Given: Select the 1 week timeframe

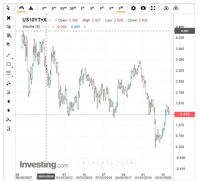Looking at the screenshot, I should [111, 8].
